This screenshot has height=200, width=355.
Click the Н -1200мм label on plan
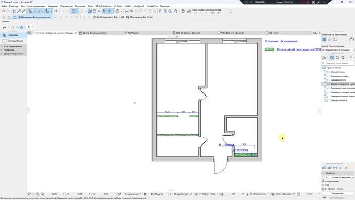[x=226, y=145]
